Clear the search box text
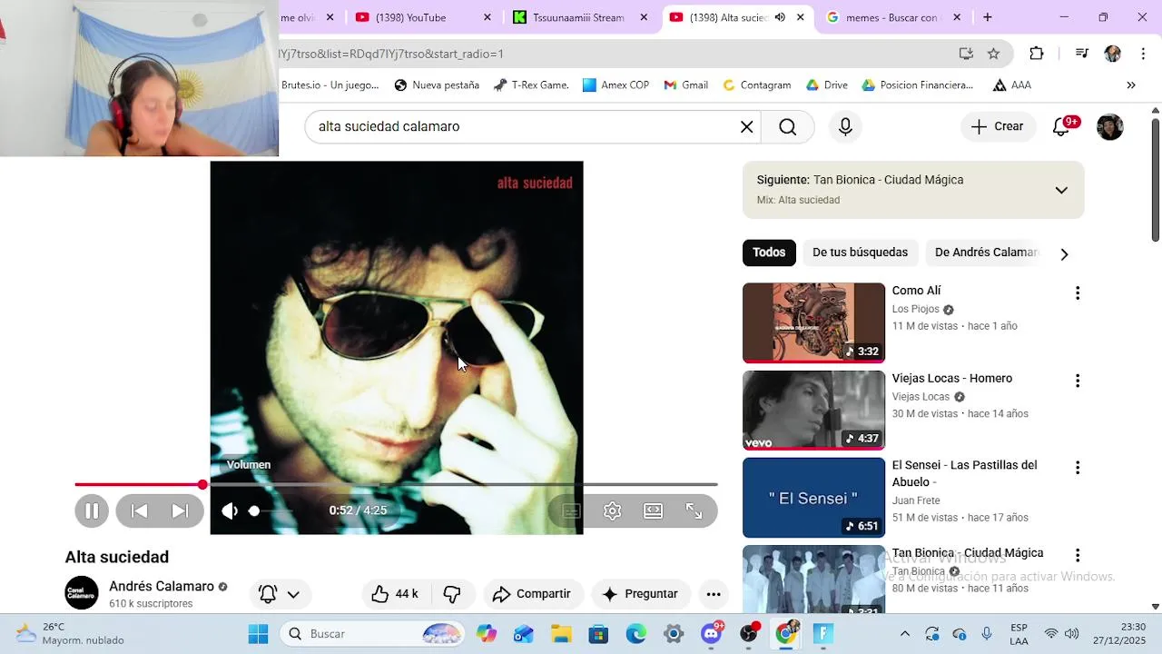This screenshot has width=1162, height=654. point(747,127)
